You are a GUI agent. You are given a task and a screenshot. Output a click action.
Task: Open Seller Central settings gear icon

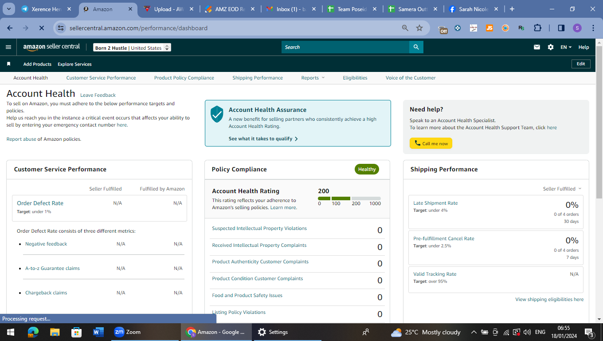click(551, 47)
